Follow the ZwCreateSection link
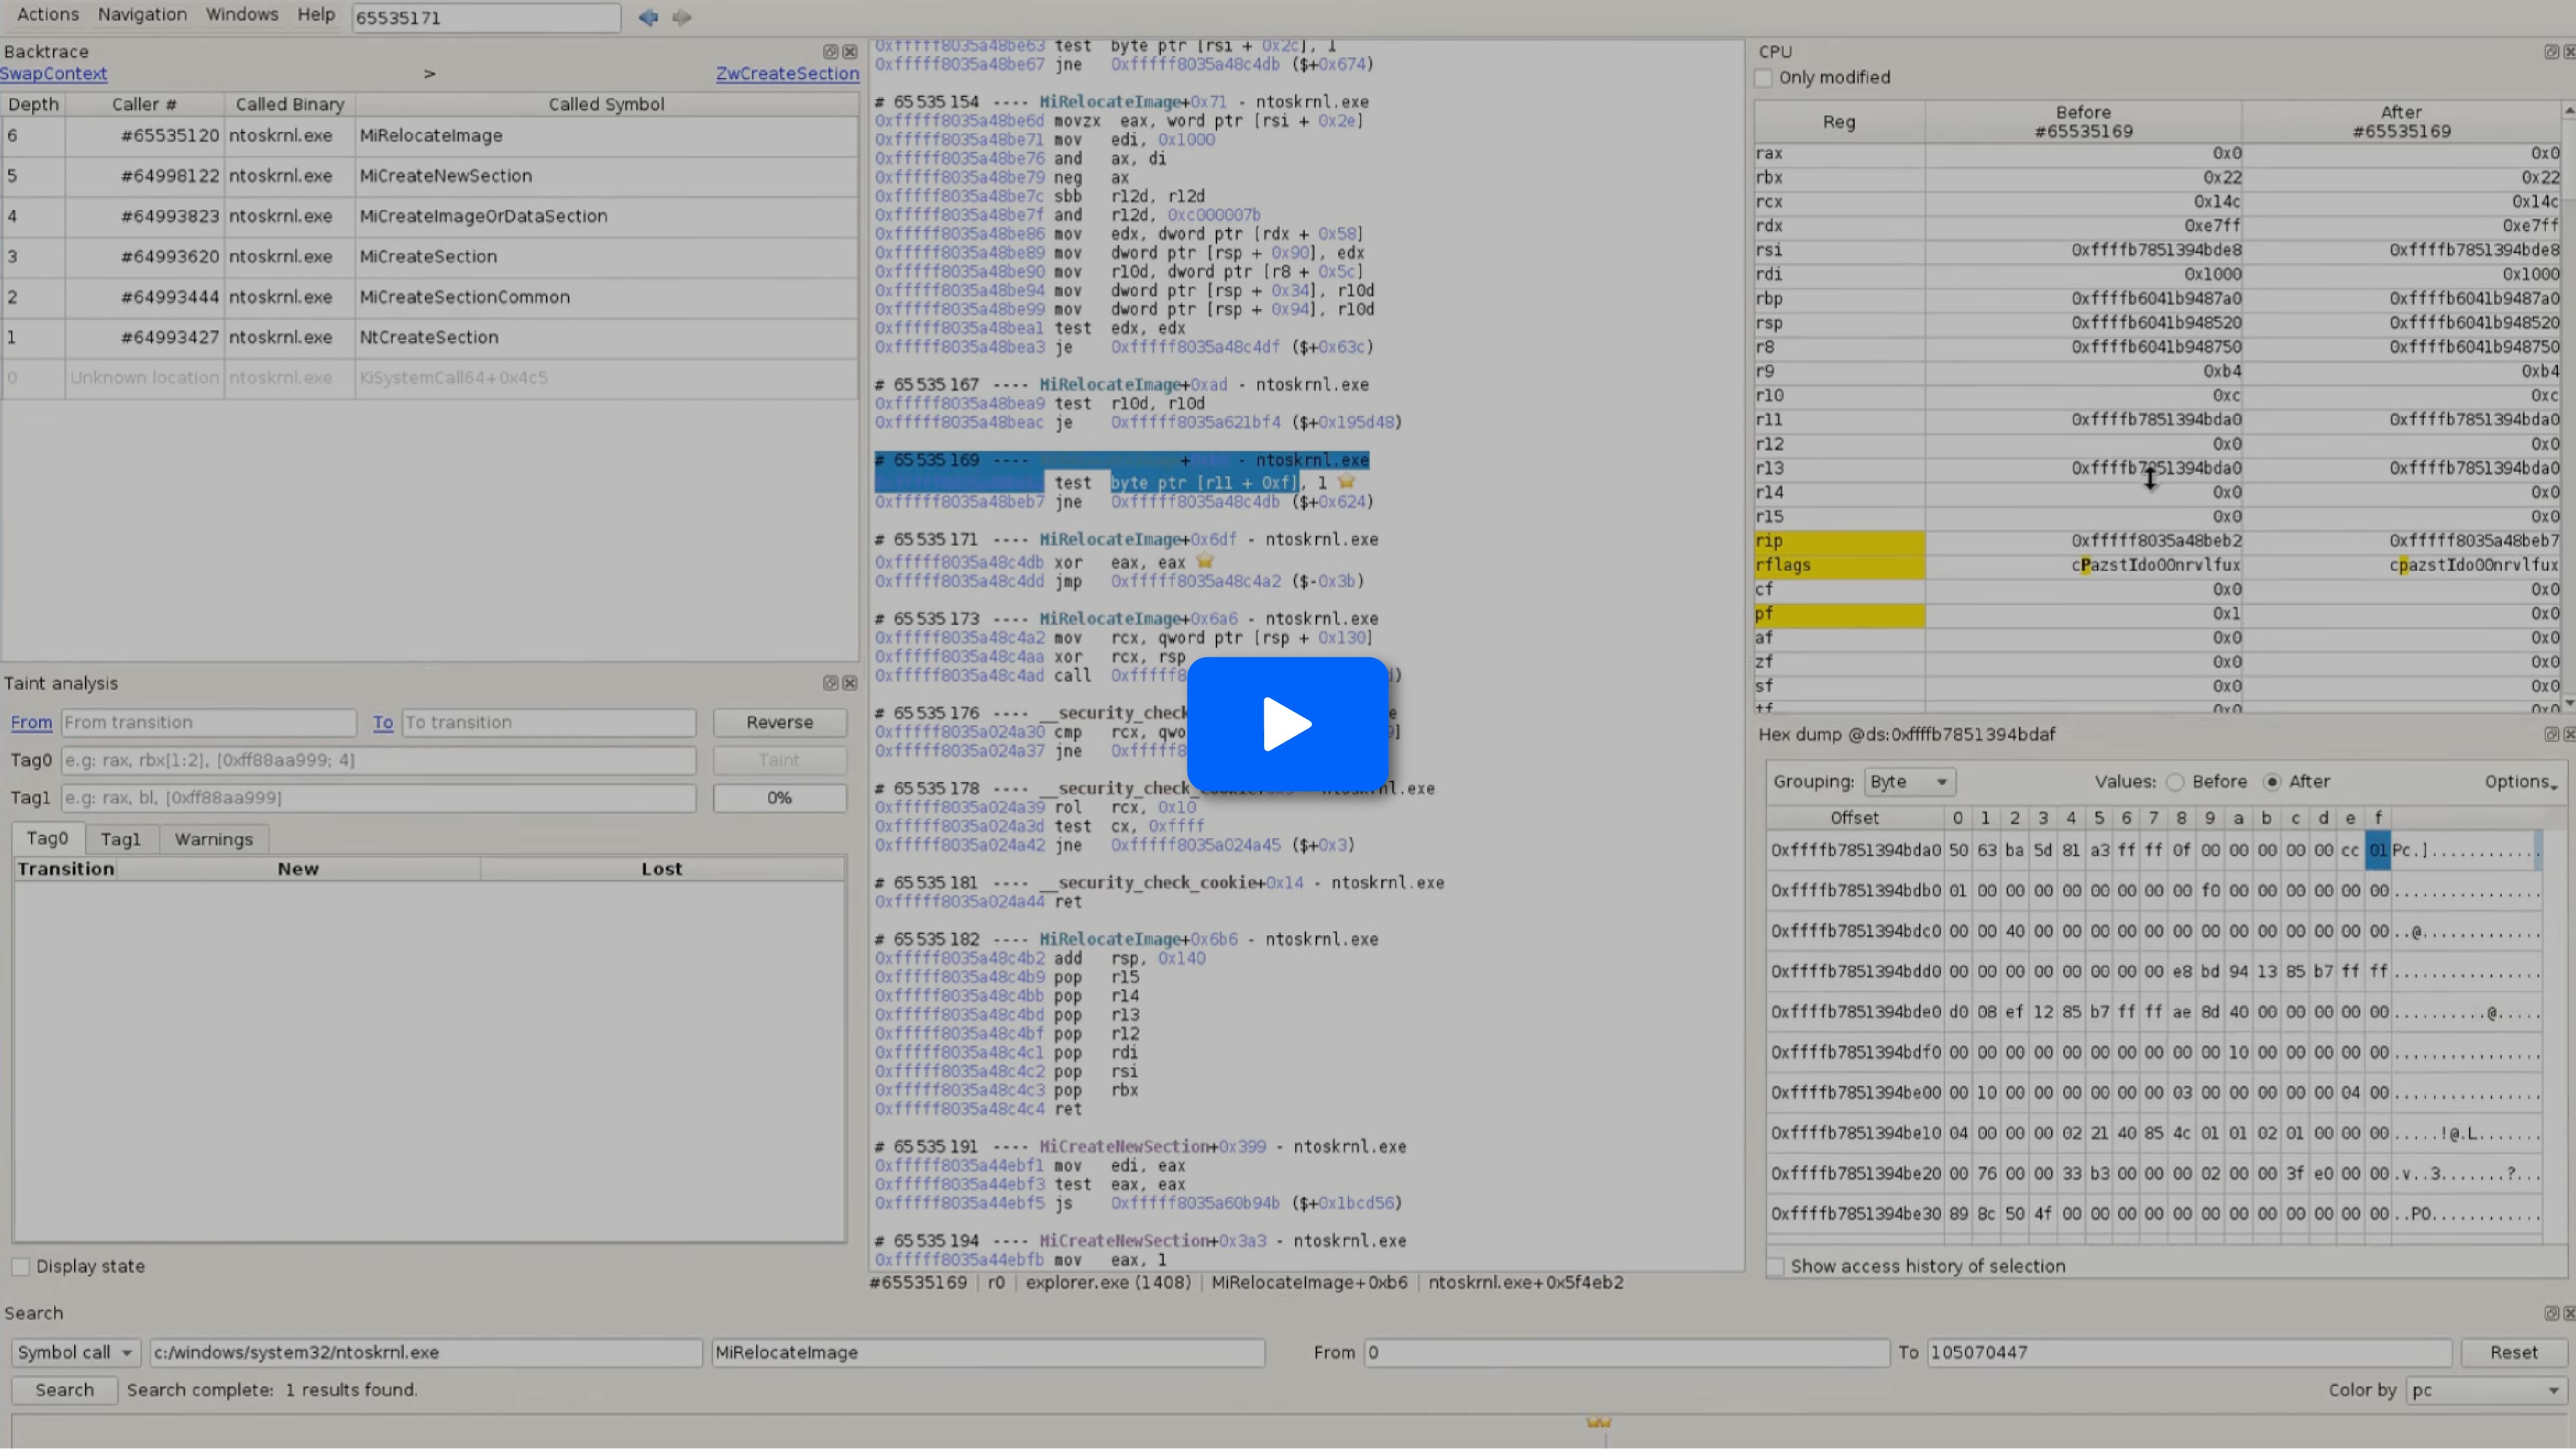Image resolution: width=2576 pixels, height=1449 pixels. click(787, 74)
